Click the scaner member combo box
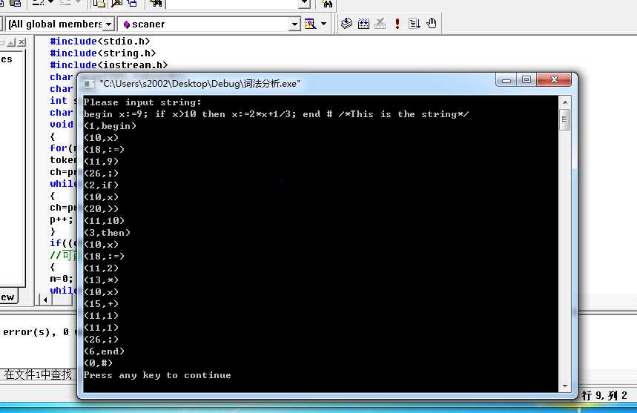 click(x=209, y=24)
